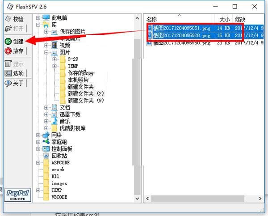The width and height of the screenshot is (268, 216).
Task: Sort files by 修改 column header
Action: point(248,19)
